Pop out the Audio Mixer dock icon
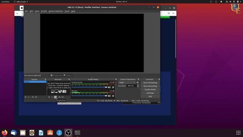243x137 pixels. tap(116, 80)
